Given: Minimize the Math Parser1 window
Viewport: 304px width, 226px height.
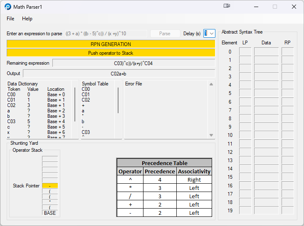Looking at the screenshot, I should 255,7.
